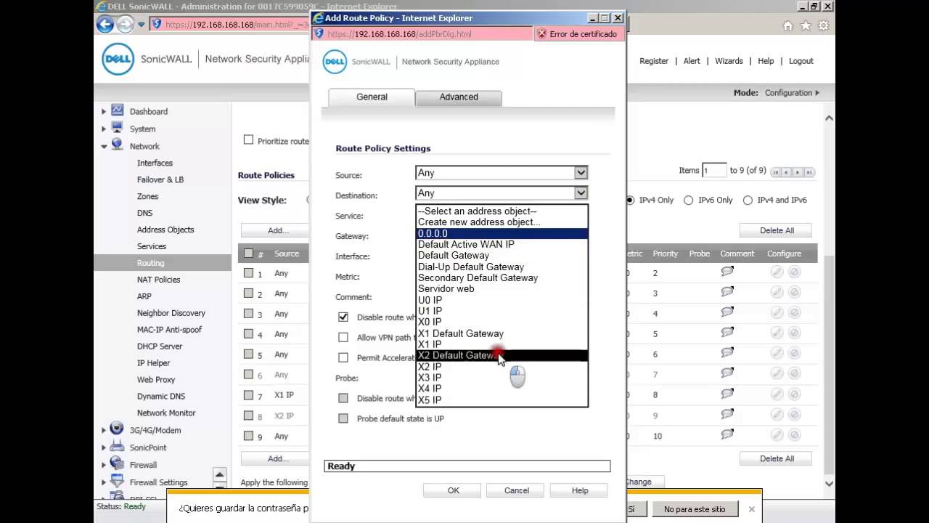Screen dimensions: 929x523
Task: Check Probe default state is UP
Action: (x=343, y=418)
